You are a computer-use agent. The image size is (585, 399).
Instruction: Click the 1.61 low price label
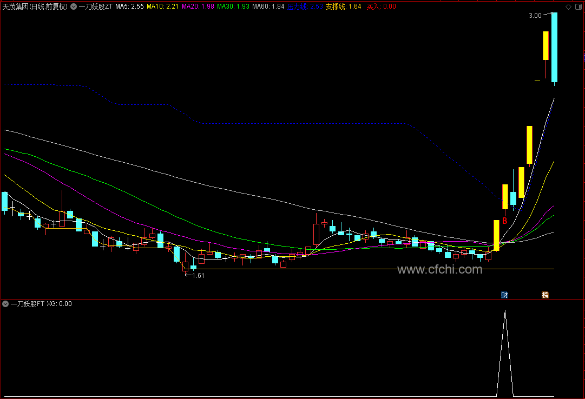pyautogui.click(x=198, y=276)
